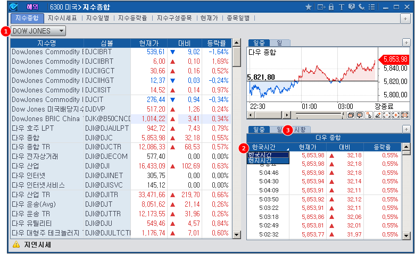Open the 한국시간 time zone header dropdown
This screenshot has height=254, width=415.
[268, 147]
